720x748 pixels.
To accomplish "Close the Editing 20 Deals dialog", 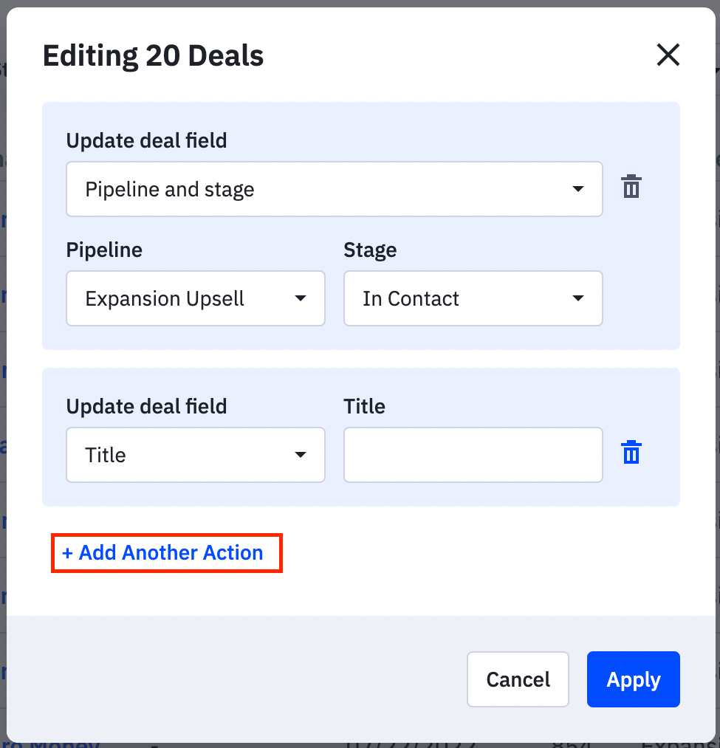I will (x=668, y=55).
